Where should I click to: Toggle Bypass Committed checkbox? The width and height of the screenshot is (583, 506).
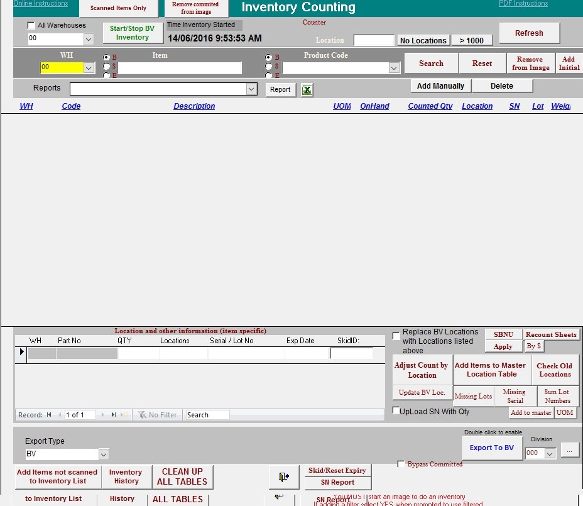pos(401,464)
